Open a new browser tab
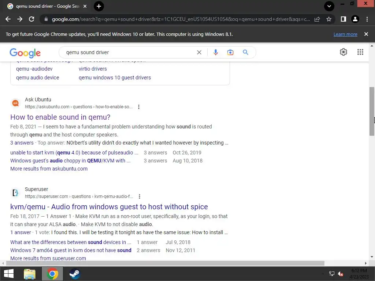This screenshot has height=281, width=375. pyautogui.click(x=99, y=6)
